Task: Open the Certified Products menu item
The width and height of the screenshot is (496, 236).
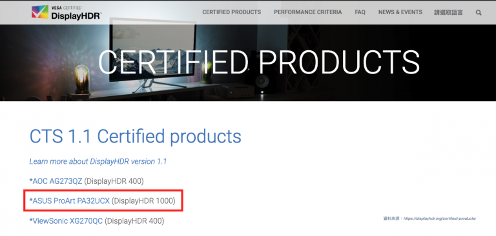Action: pos(232,12)
